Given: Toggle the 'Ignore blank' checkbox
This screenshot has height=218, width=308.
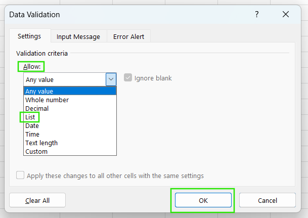Looking at the screenshot, I should click(128, 78).
